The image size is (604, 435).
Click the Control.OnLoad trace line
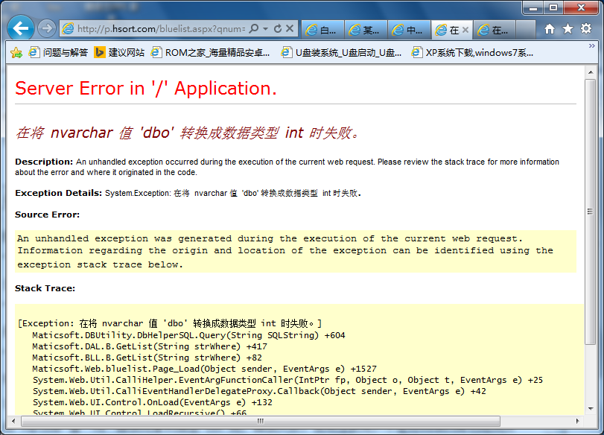click(x=152, y=402)
